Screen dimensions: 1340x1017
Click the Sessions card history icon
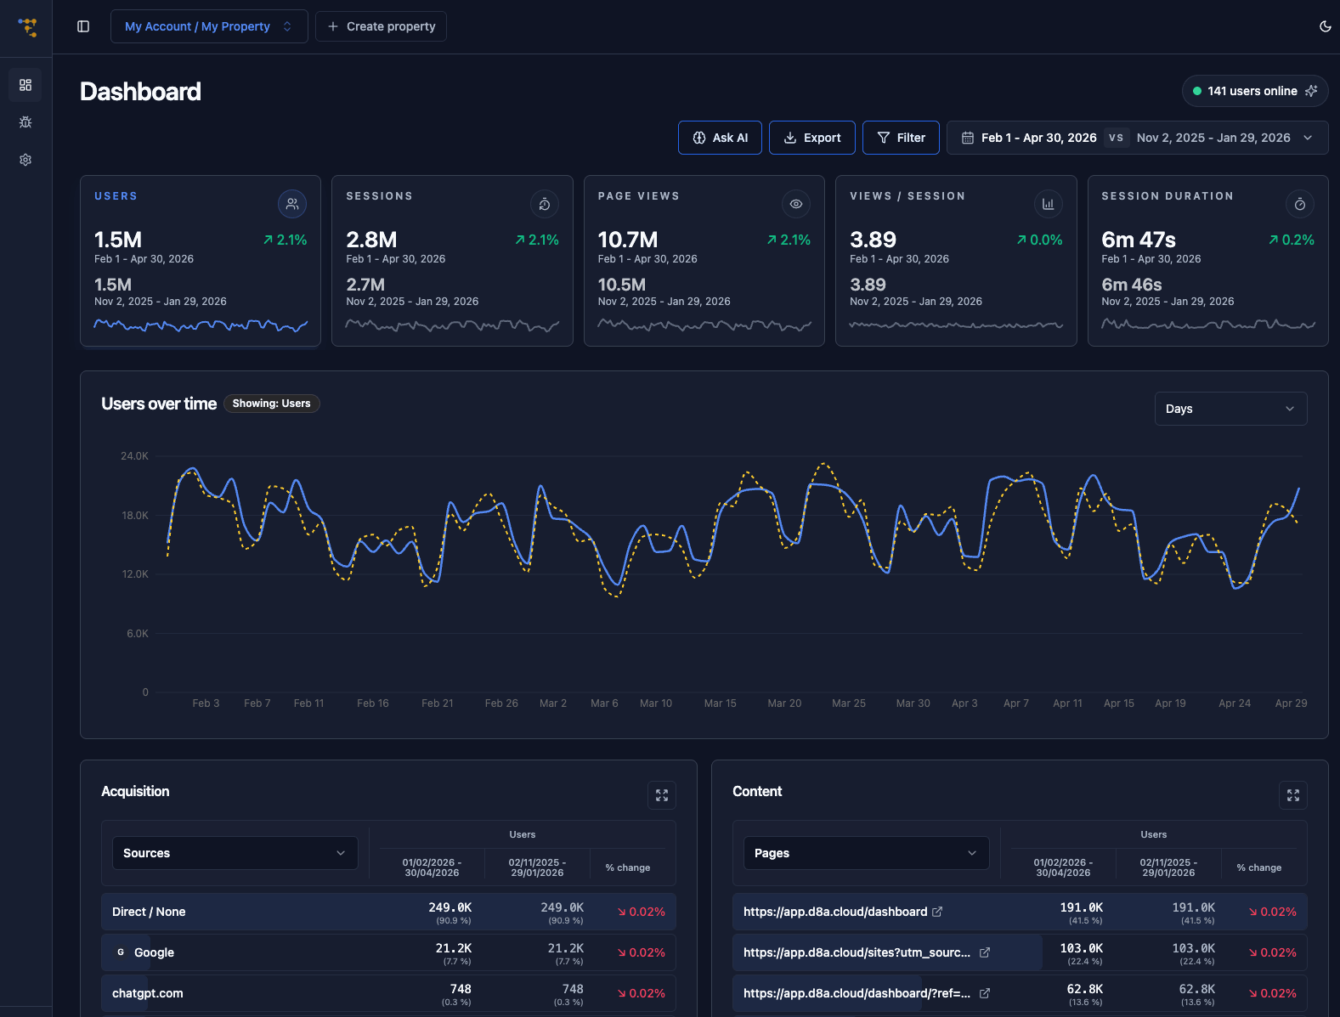click(x=545, y=204)
